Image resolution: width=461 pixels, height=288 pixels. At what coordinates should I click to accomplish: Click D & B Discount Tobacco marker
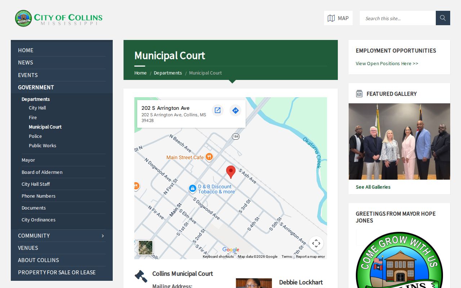(x=193, y=188)
